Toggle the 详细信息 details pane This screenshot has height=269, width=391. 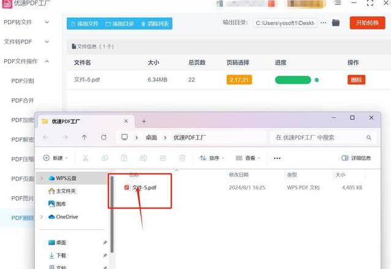[356, 158]
